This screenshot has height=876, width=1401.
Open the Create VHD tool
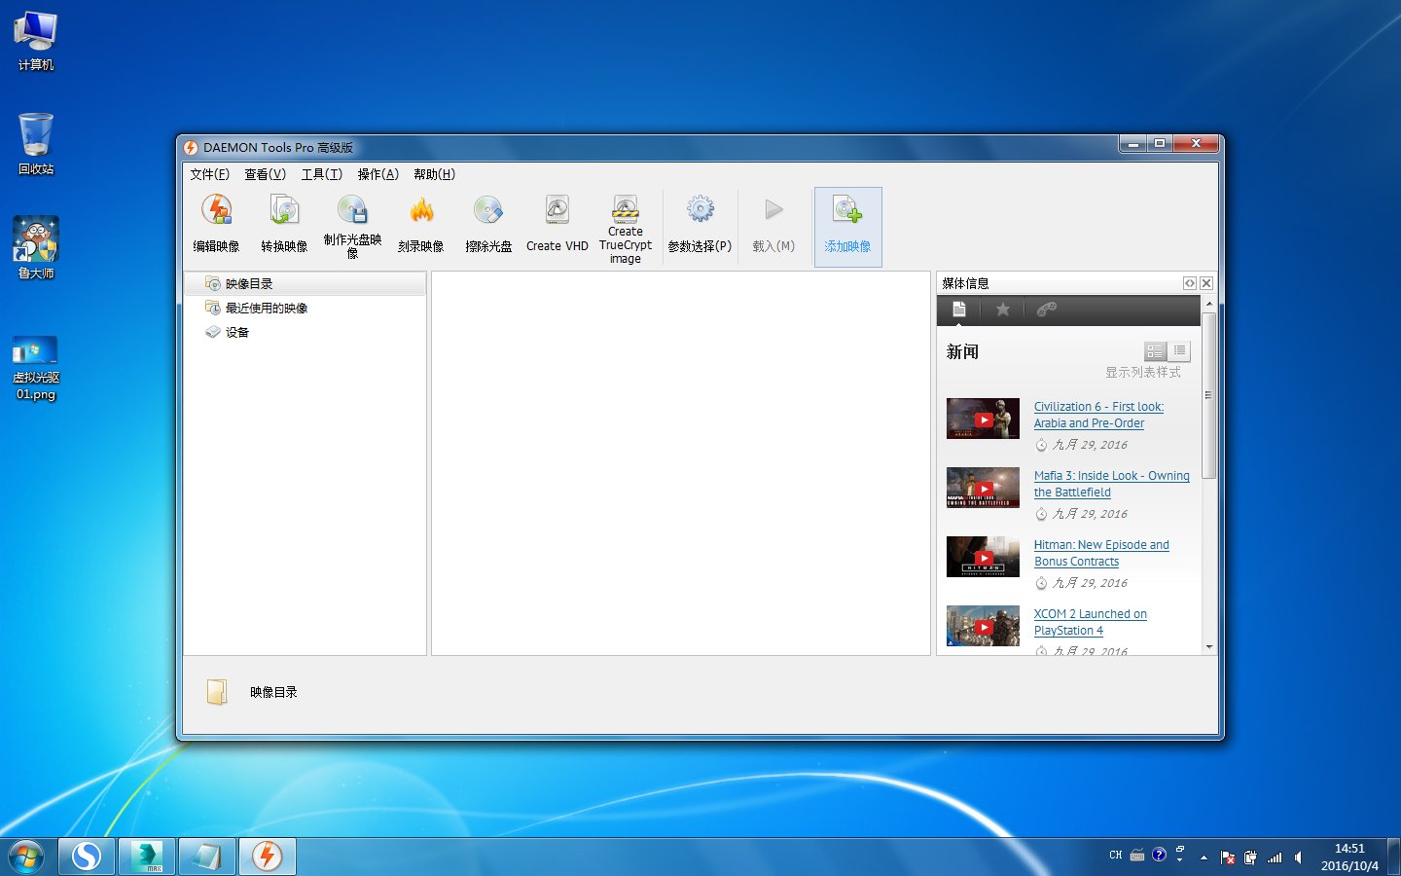click(x=556, y=222)
